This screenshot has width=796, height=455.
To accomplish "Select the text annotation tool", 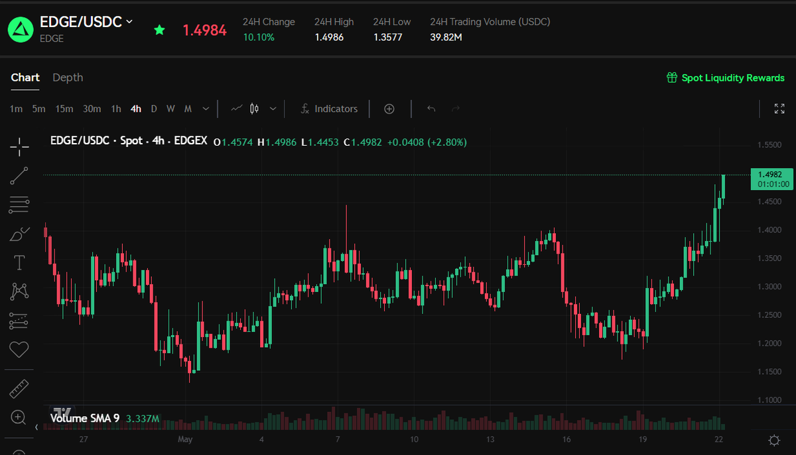I will (19, 263).
